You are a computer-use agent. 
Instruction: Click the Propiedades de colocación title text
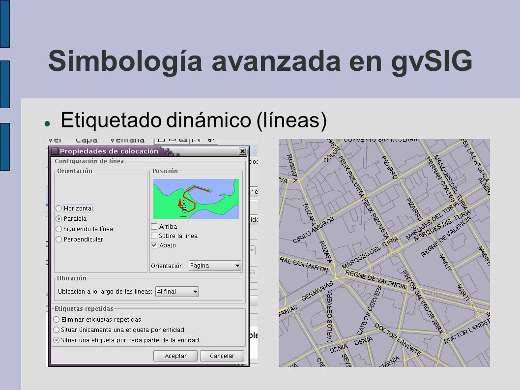click(x=109, y=151)
